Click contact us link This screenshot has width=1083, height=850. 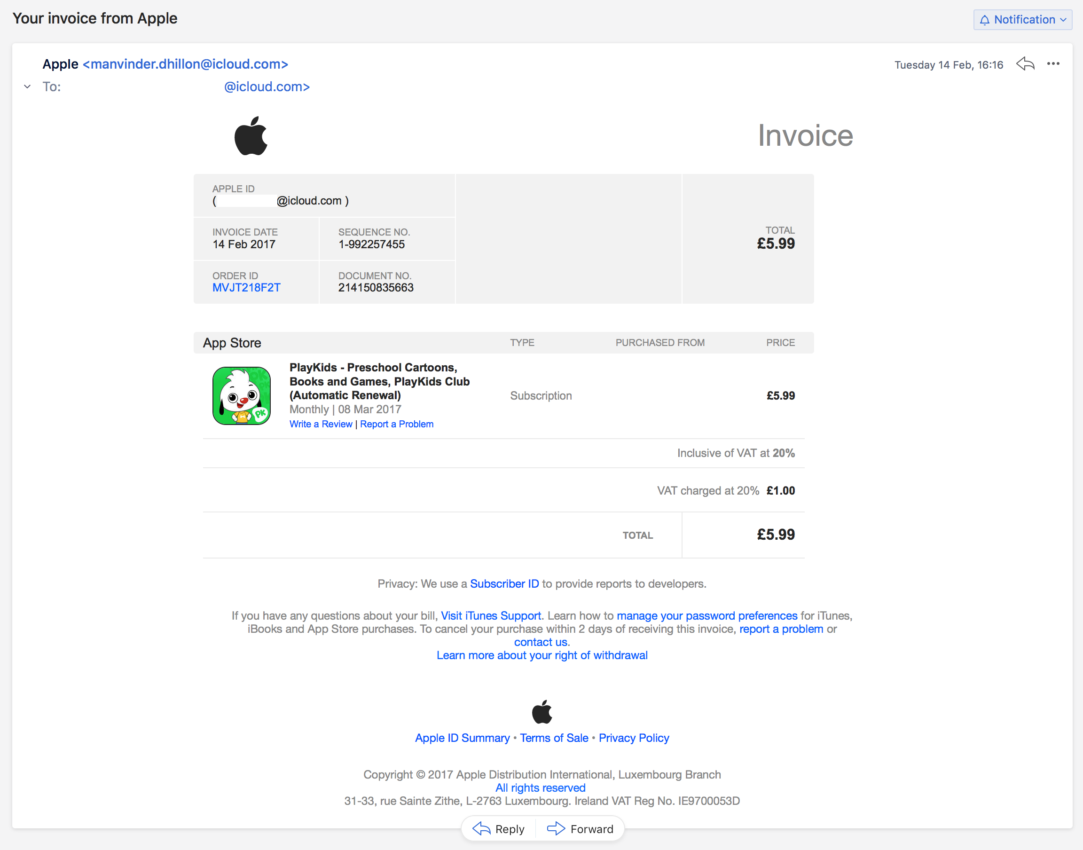pyautogui.click(x=541, y=642)
